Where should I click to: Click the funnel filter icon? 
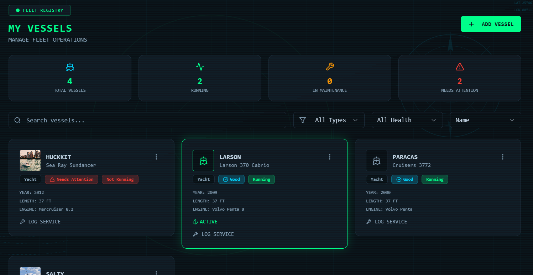pos(303,120)
